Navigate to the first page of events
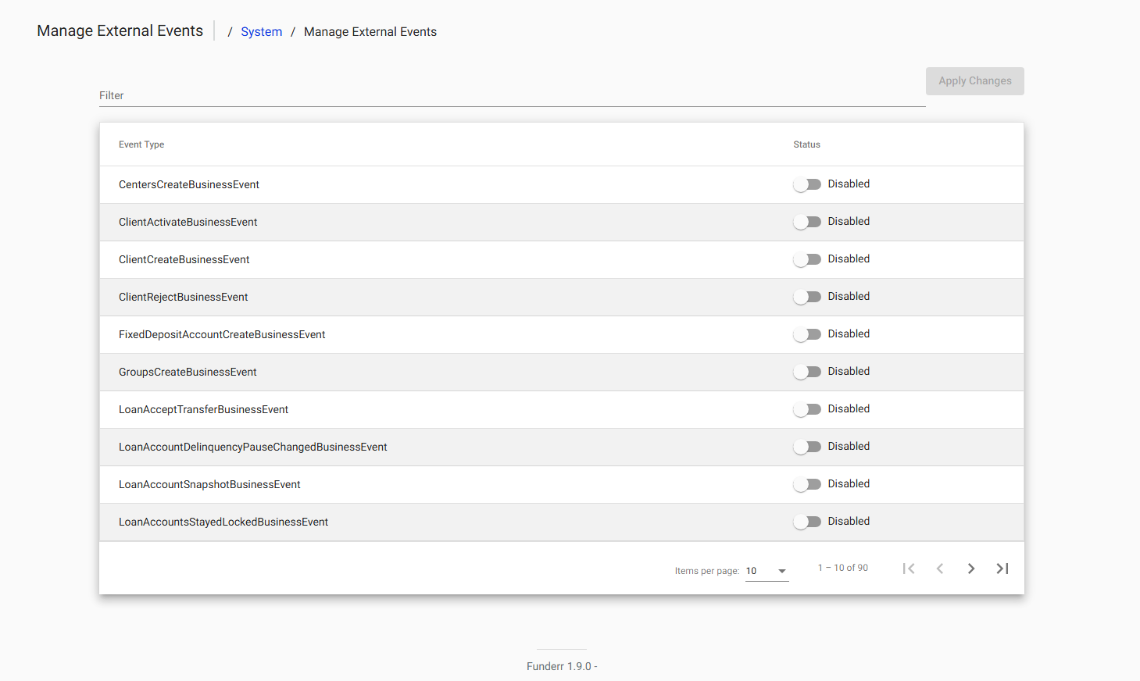Image resolution: width=1140 pixels, height=681 pixels. click(909, 568)
